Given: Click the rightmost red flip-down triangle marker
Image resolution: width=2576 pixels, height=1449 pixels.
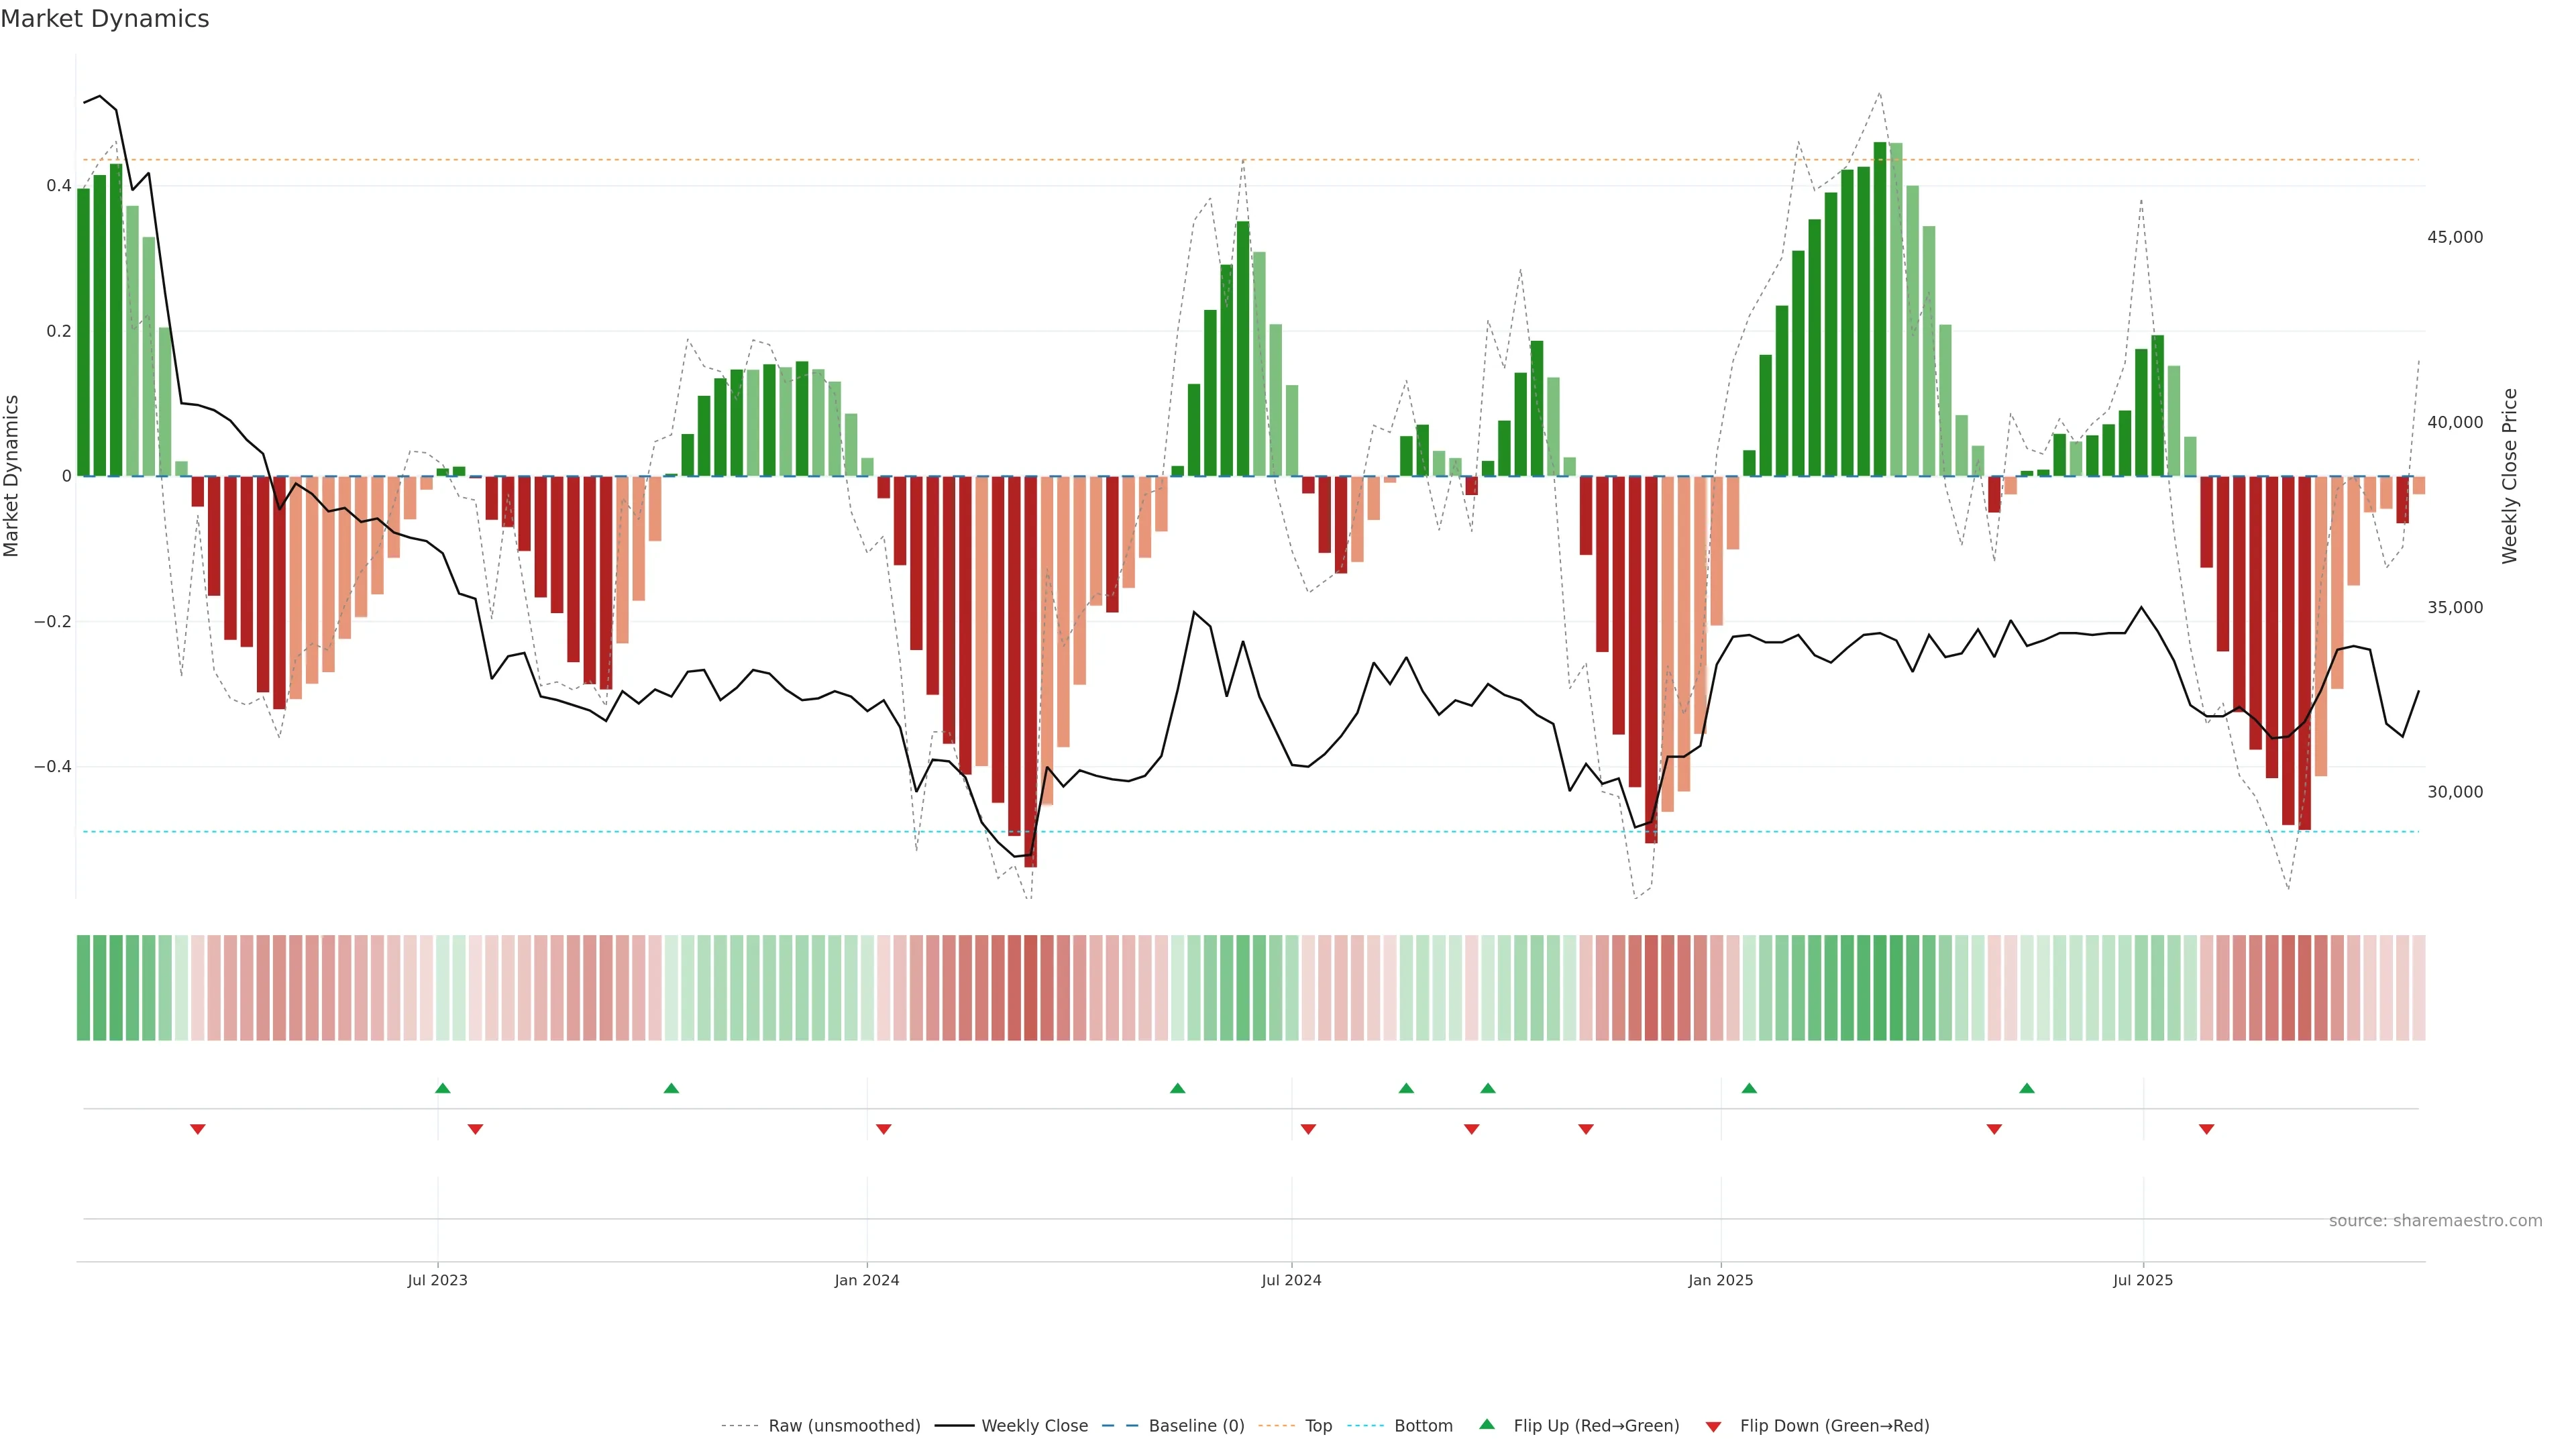Looking at the screenshot, I should (x=2206, y=1129).
